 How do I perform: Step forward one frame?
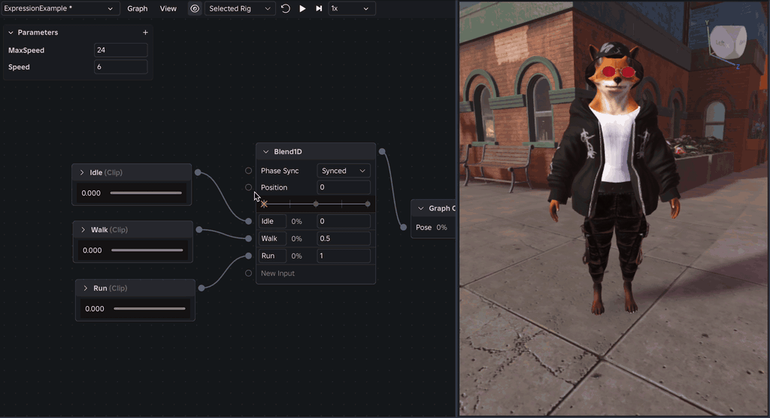point(319,8)
